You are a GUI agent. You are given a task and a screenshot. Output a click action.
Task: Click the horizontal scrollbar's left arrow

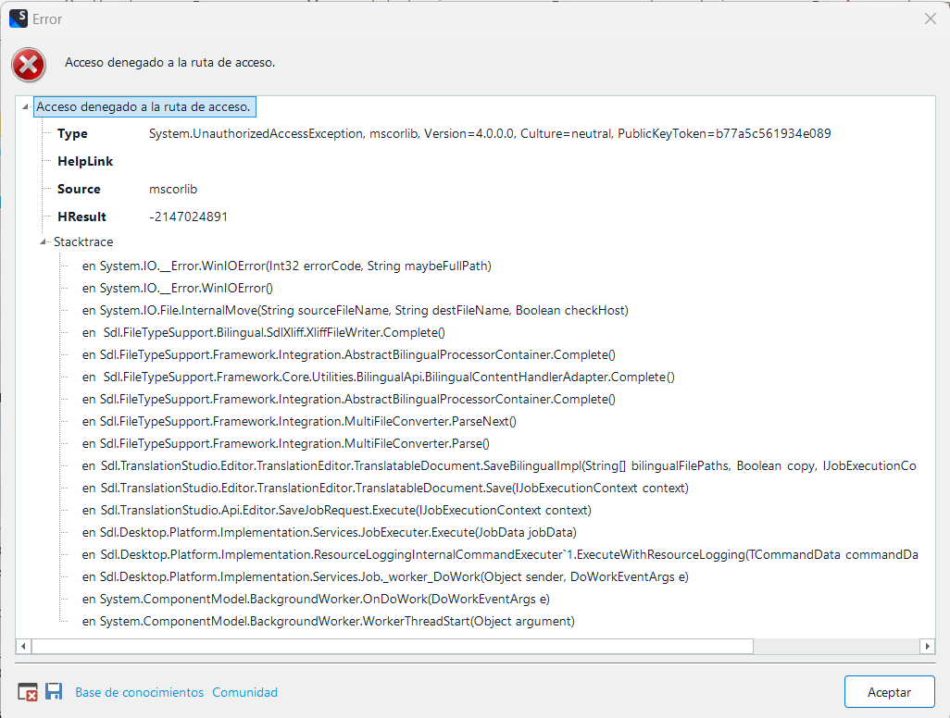click(23, 646)
